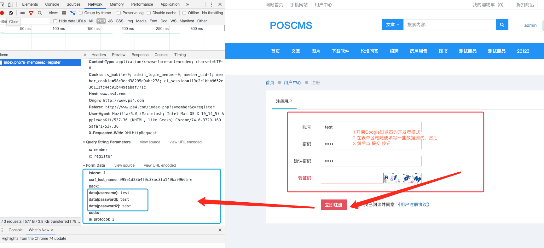The height and width of the screenshot is (248, 544).
Task: Activate the element inspector arrow icon
Action: [x=2, y=4]
